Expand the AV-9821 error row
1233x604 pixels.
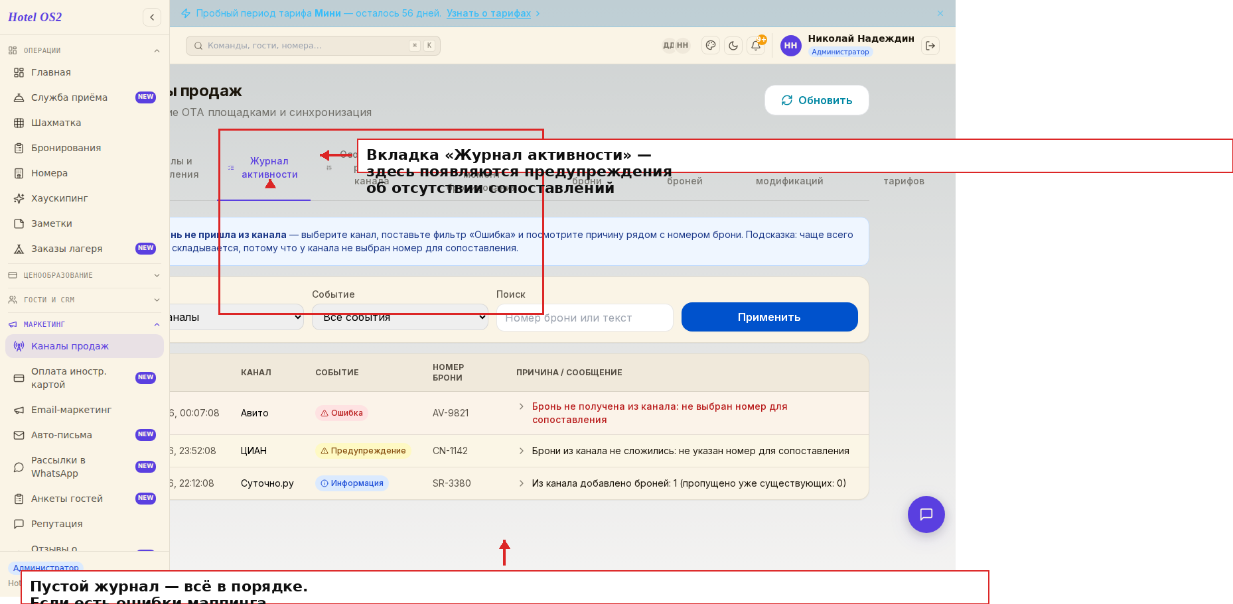(x=522, y=406)
